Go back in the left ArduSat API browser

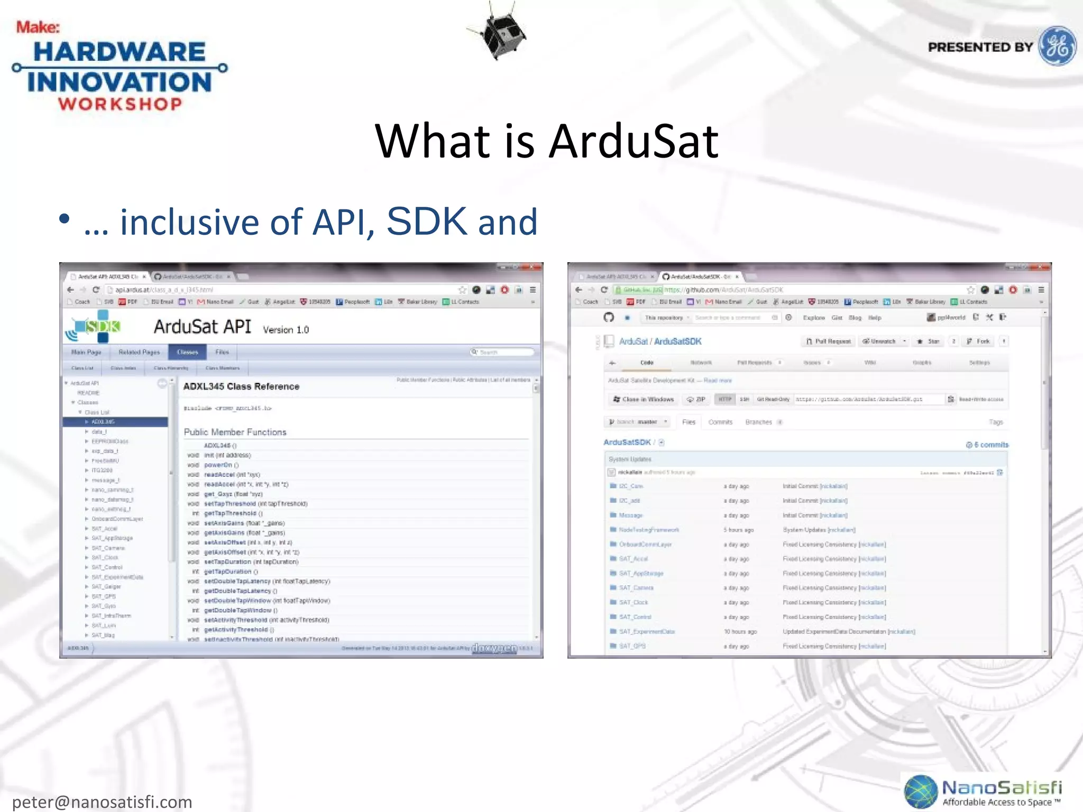70,290
